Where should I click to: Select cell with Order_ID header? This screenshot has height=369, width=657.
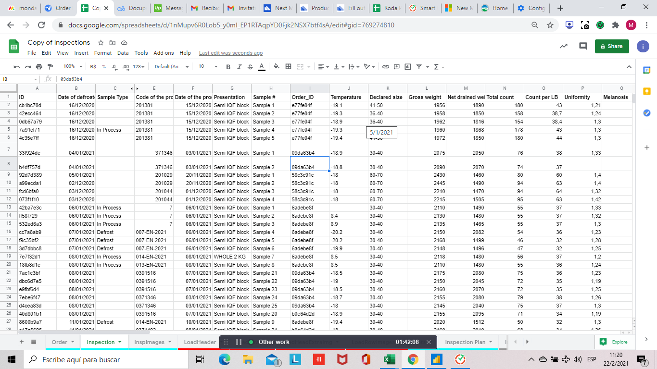click(310, 97)
